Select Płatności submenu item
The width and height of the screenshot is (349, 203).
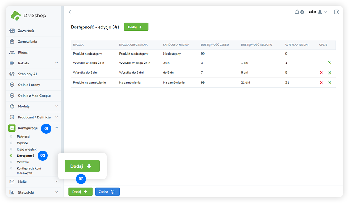tap(23, 136)
